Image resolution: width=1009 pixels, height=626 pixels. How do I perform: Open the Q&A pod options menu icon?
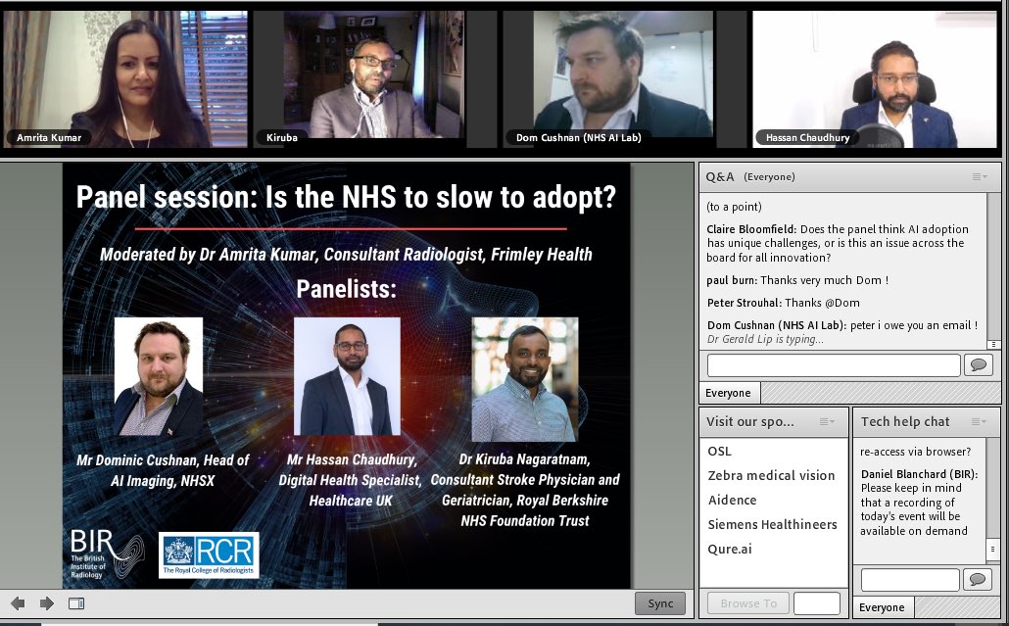click(x=976, y=176)
